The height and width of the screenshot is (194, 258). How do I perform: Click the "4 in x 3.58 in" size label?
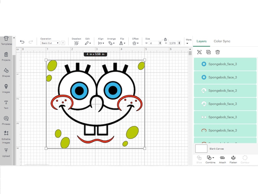96,54
